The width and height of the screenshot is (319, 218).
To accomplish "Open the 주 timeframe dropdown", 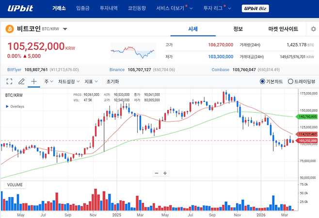I will (48, 82).
